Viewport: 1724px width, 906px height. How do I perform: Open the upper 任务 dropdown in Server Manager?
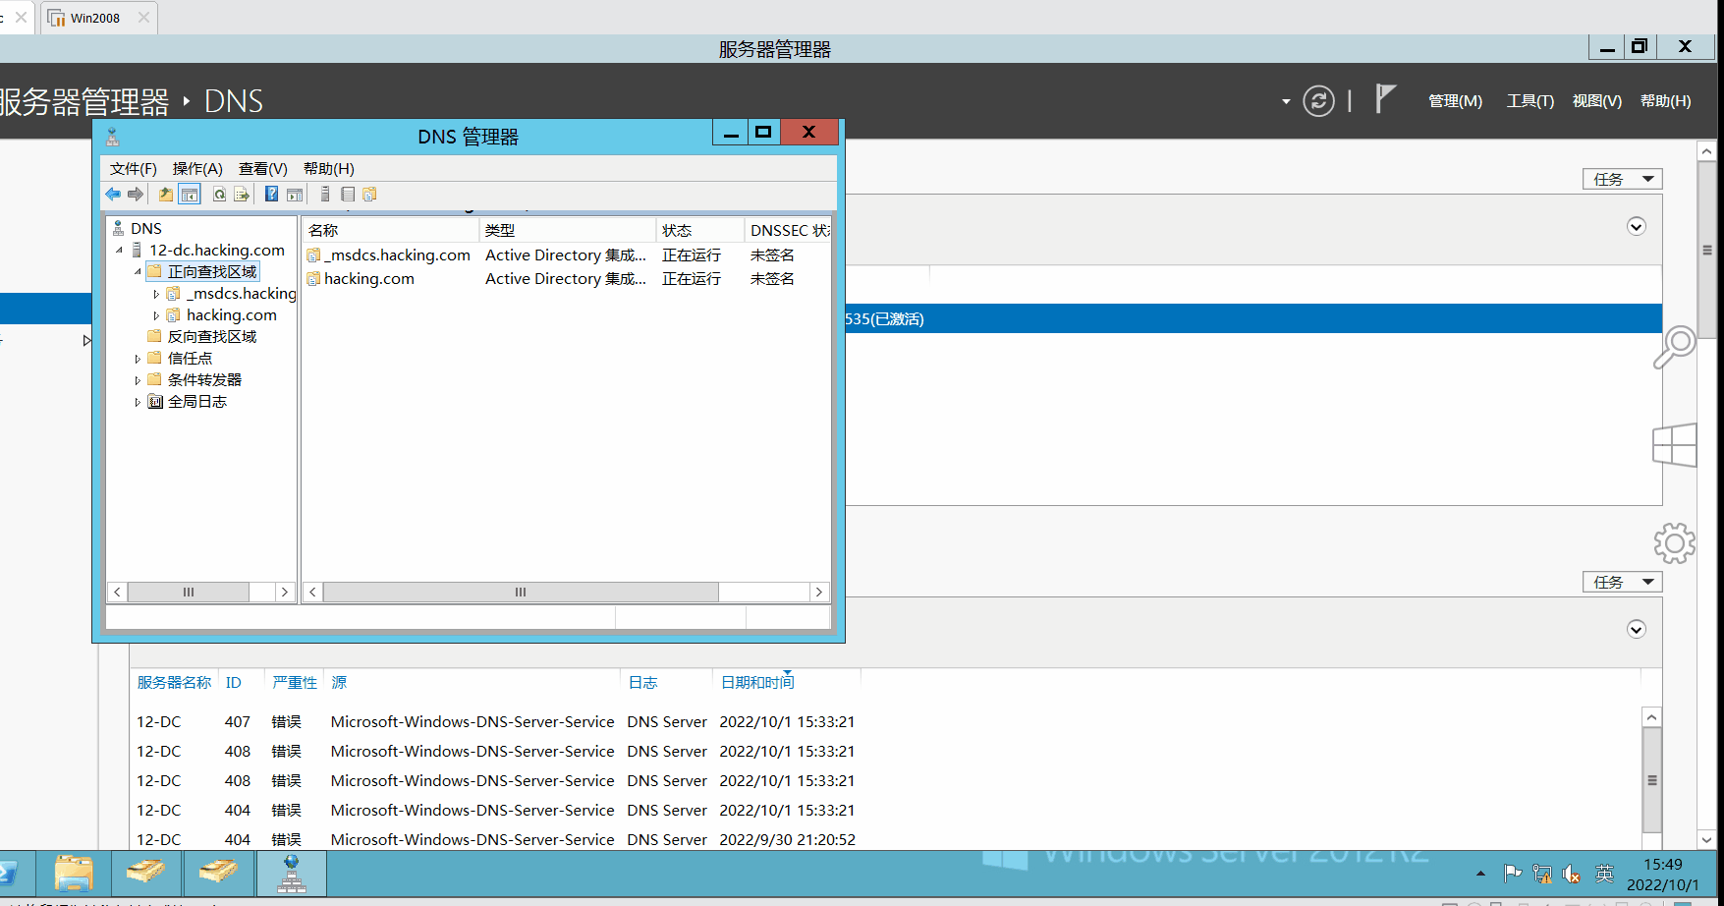[1622, 179]
